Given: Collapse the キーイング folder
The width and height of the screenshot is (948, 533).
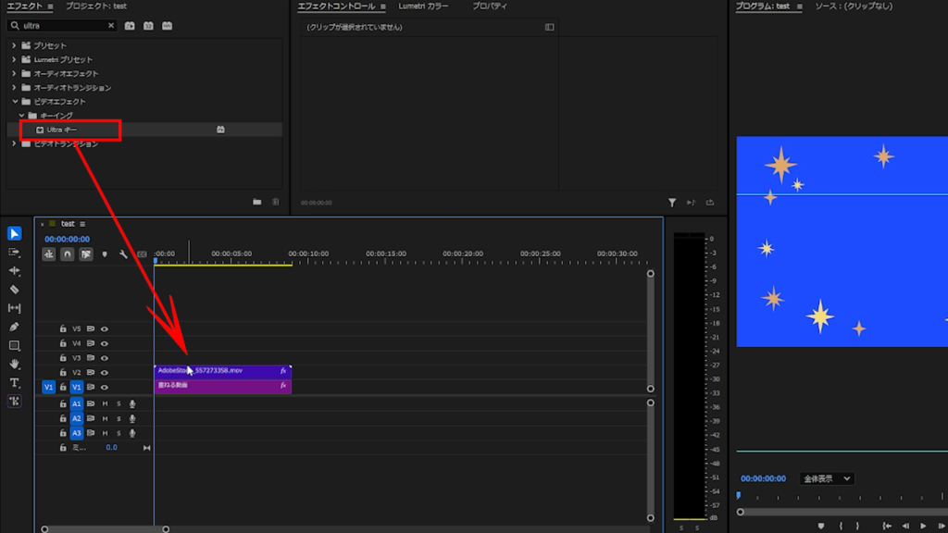Looking at the screenshot, I should 21,116.
